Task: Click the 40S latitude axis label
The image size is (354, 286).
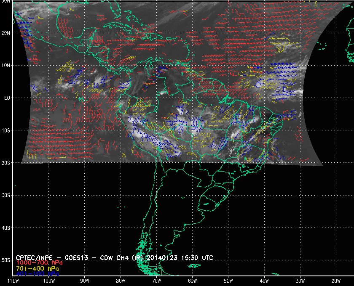Action: pyautogui.click(x=6, y=228)
